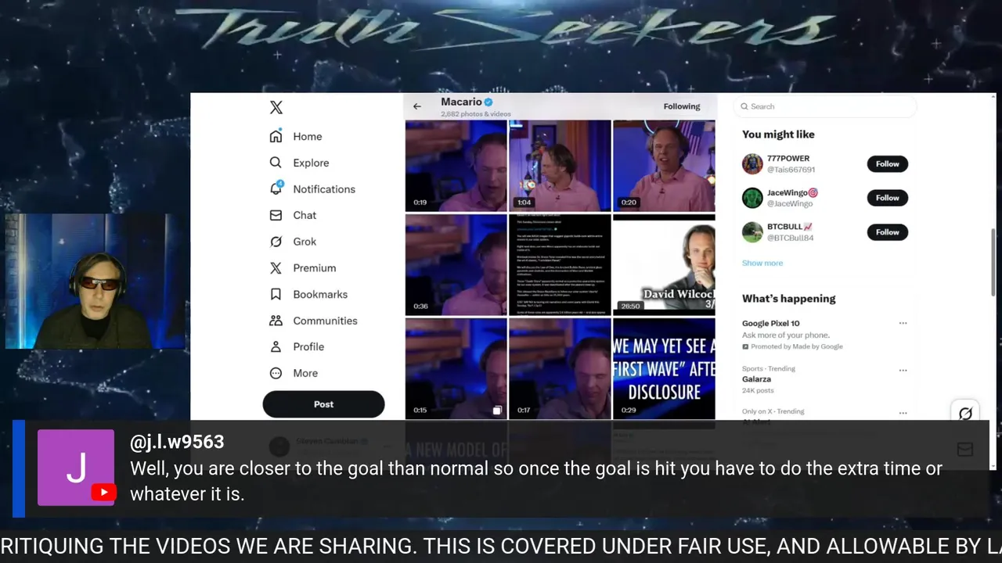Image resolution: width=1002 pixels, height=563 pixels.
Task: Open the 0:36 video thumbnail
Action: point(456,264)
